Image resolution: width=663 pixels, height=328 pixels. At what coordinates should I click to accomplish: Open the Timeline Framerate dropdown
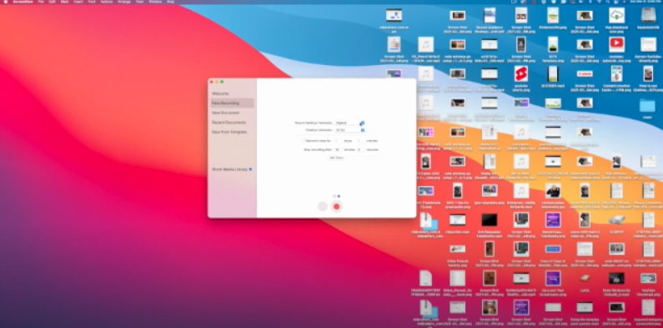[349, 130]
